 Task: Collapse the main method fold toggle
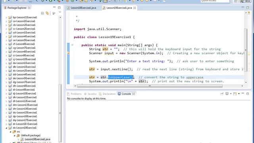[x=72, y=45]
